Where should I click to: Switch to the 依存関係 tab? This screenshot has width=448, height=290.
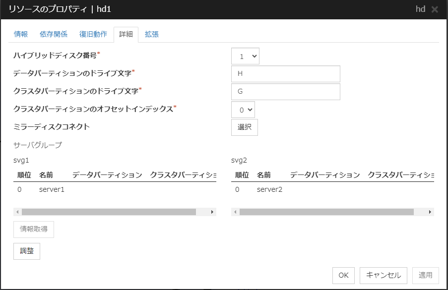pos(54,34)
